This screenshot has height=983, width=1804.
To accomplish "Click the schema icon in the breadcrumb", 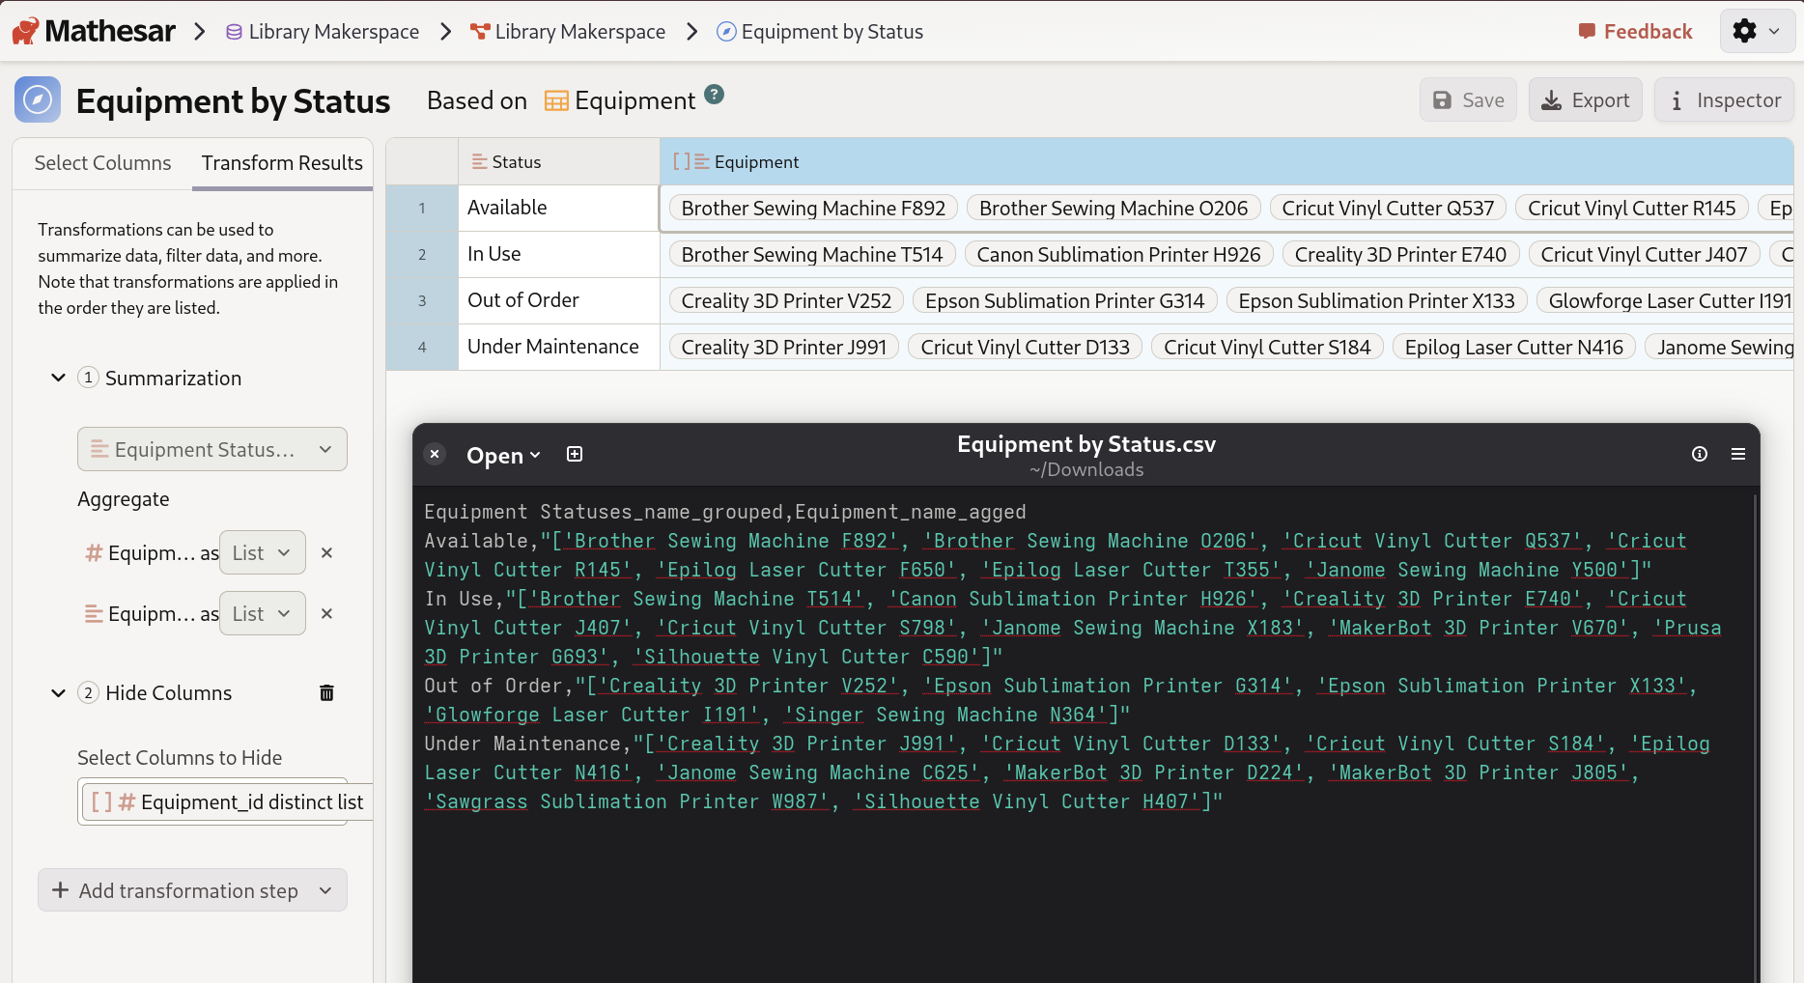I will pos(479,31).
